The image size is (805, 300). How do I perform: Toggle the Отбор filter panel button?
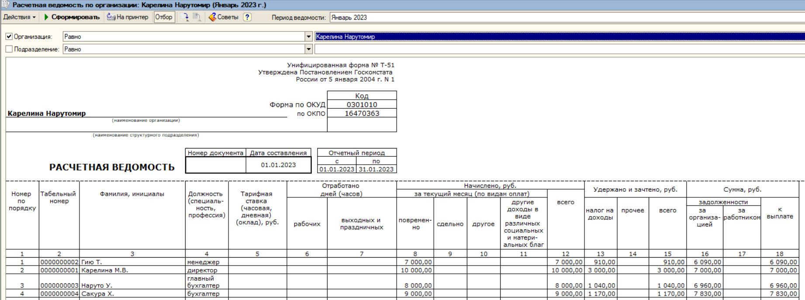coord(164,17)
